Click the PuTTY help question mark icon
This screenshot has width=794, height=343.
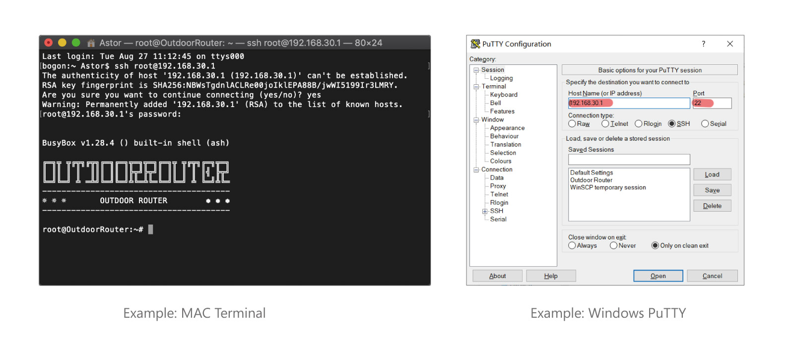coord(703,44)
